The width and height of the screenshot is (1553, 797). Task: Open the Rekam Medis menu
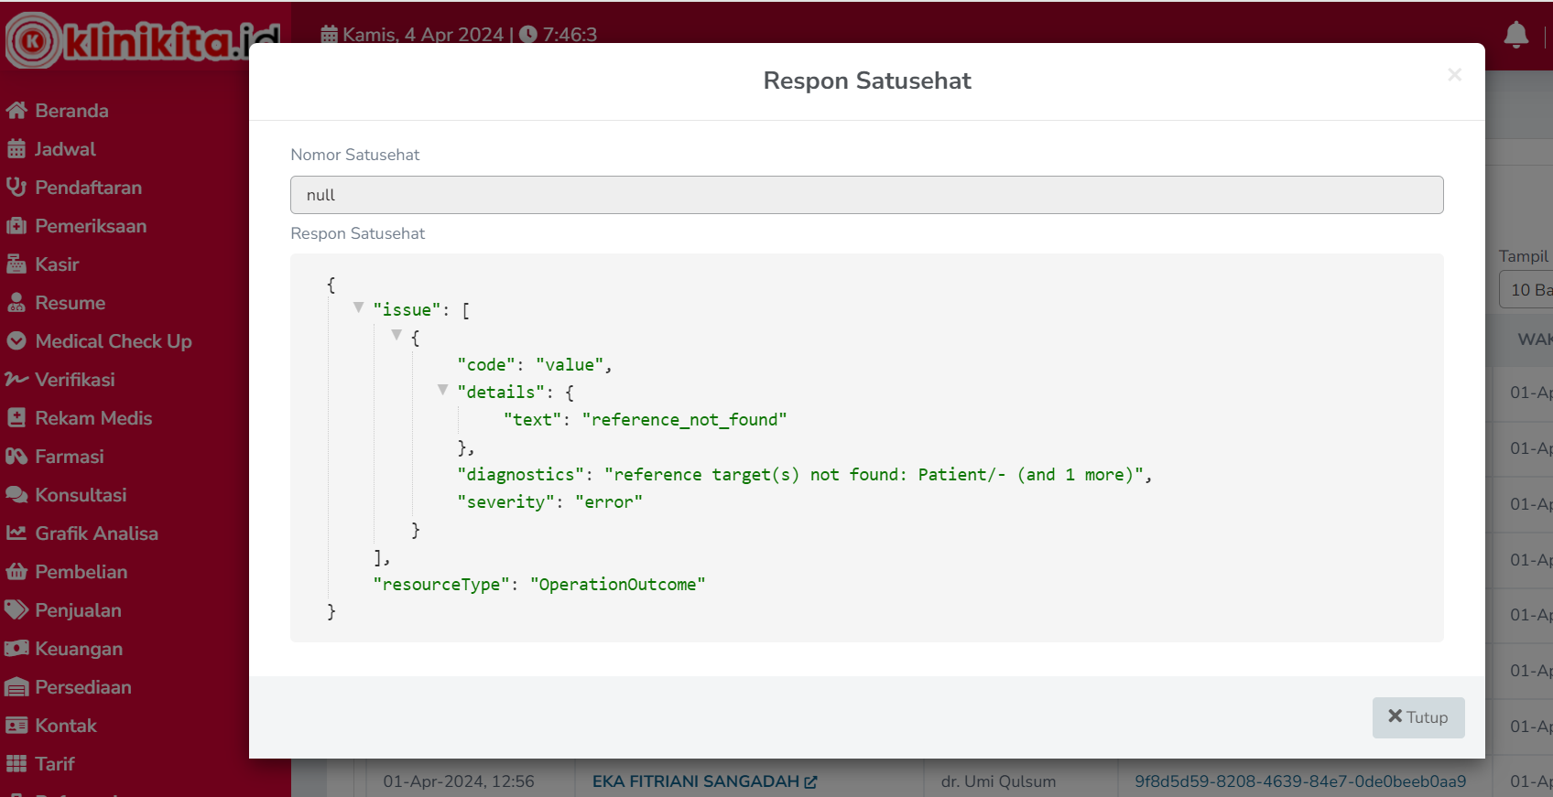(92, 418)
